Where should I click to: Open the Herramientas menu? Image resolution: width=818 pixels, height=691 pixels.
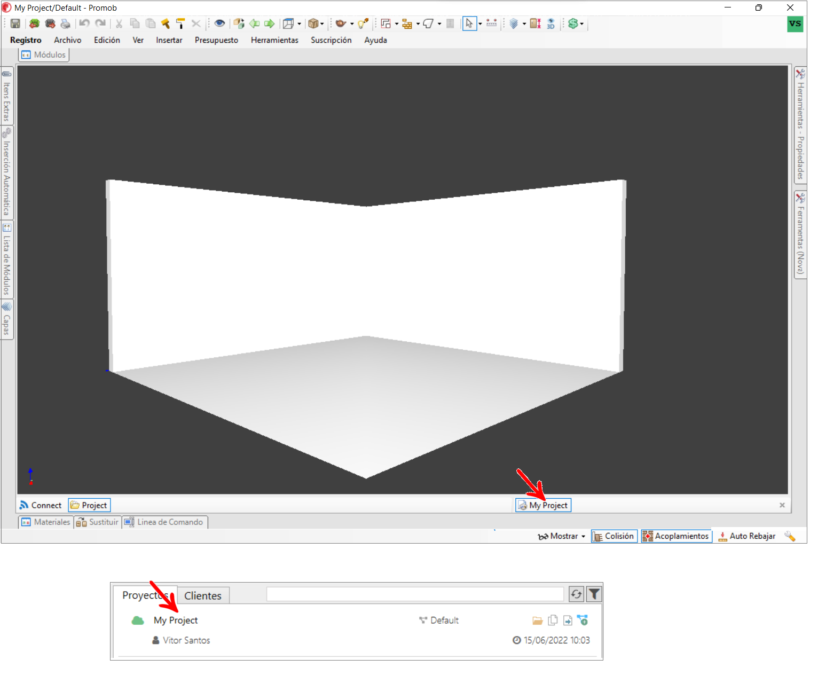[274, 40]
